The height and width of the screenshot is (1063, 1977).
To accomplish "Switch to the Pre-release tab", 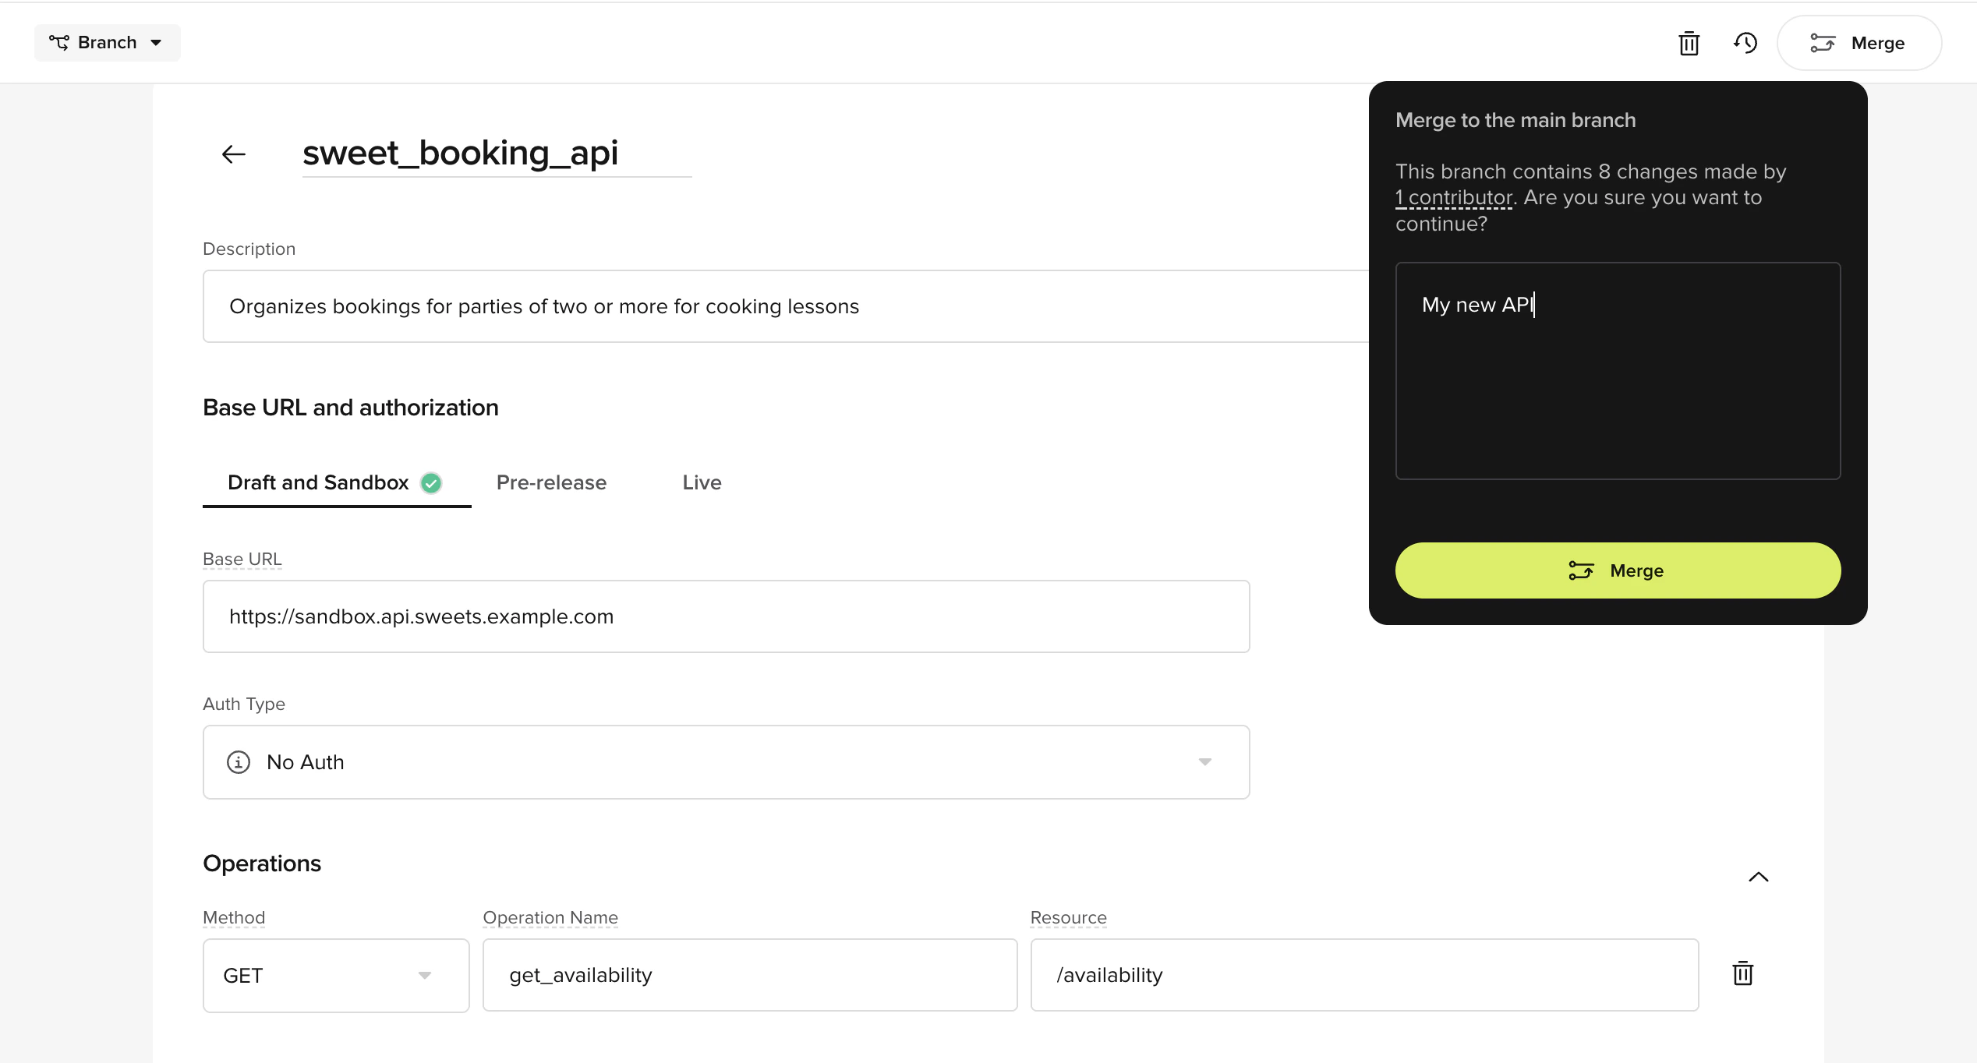I will [x=551, y=482].
